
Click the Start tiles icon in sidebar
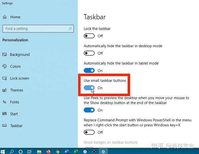point(4,114)
